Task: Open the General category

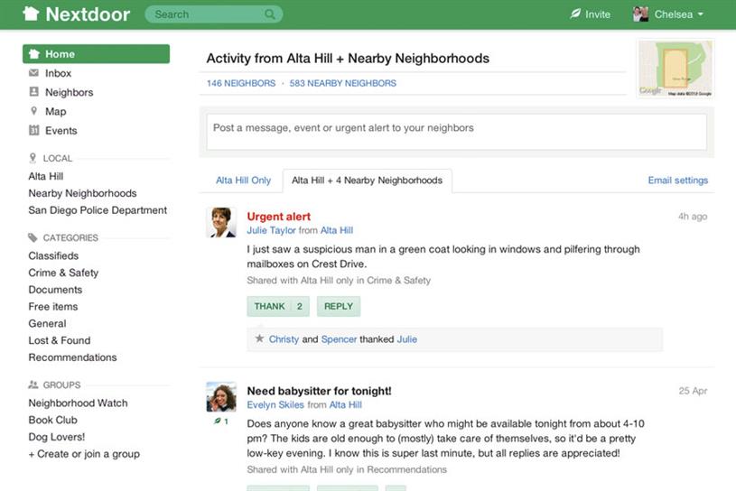Action: pos(47,323)
